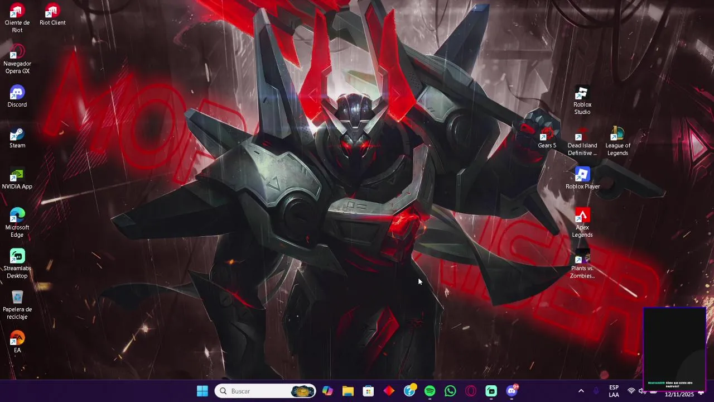The height and width of the screenshot is (402, 714).
Task: Select the Gears 5 desktop shortcut
Action: pos(547,137)
